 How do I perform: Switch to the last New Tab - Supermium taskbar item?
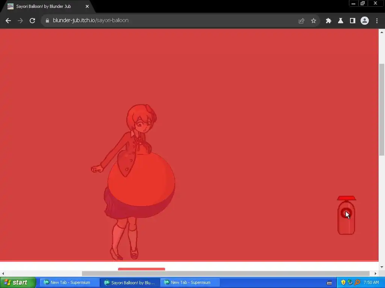(191, 282)
